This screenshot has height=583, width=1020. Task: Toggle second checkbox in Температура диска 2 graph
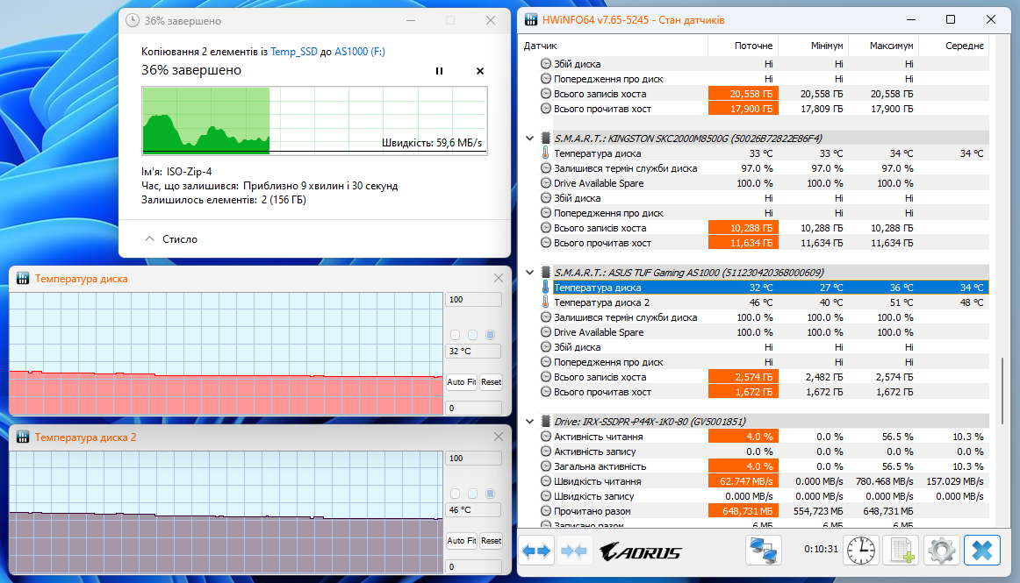(x=473, y=494)
